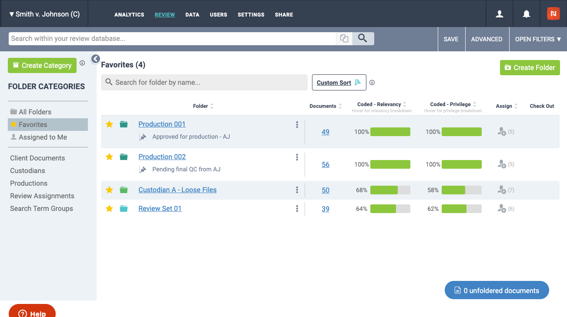This screenshot has height=317, width=567.
Task: Click Production 001 relevancy progress bar
Action: click(x=390, y=132)
